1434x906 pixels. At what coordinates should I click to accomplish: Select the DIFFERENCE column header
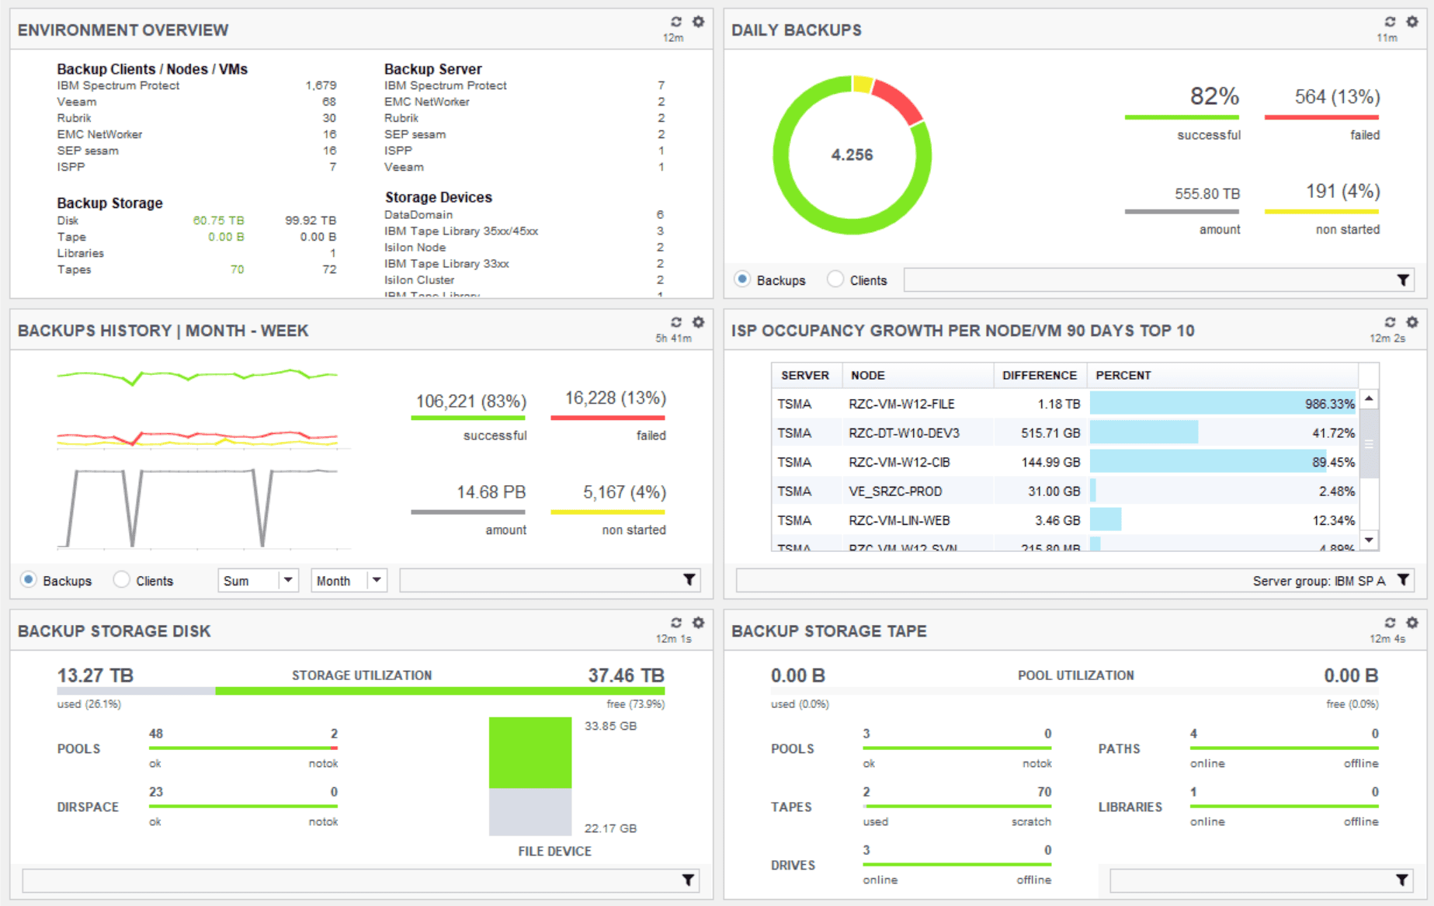[1040, 375]
